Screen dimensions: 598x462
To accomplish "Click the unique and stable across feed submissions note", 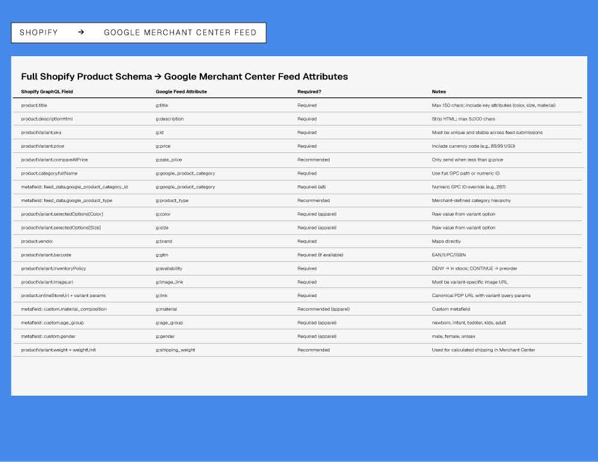I will tap(487, 133).
